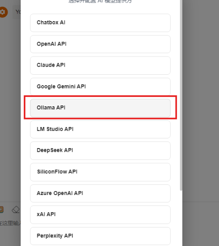Click the dimmed backdrop right of dialog
219x246 pixels.
[x=201, y=123]
